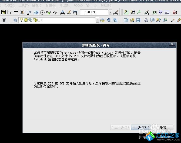
Task: Click the Plot printer icon
Action: pyautogui.click(x=146, y=20)
